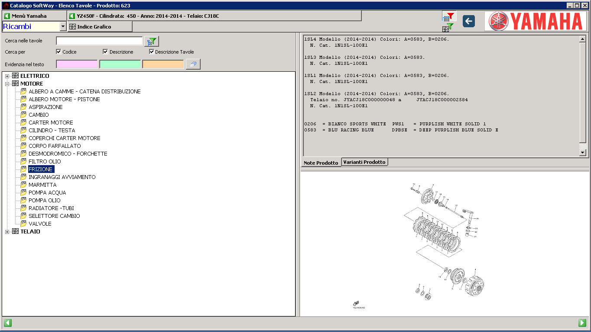Viewport: 591px width, 332px height.
Task: Click the folder icon of VALVOLE
Action: click(x=23, y=223)
